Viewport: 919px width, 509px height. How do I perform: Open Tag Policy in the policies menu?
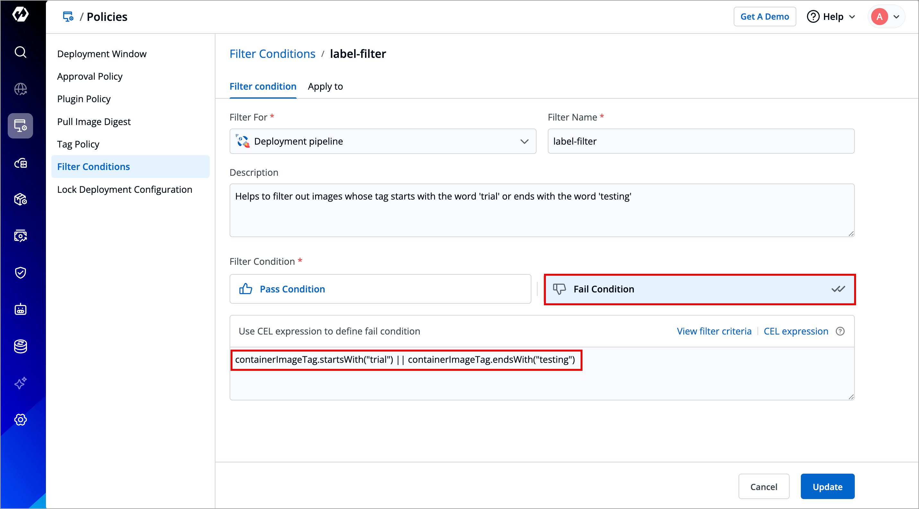click(78, 144)
